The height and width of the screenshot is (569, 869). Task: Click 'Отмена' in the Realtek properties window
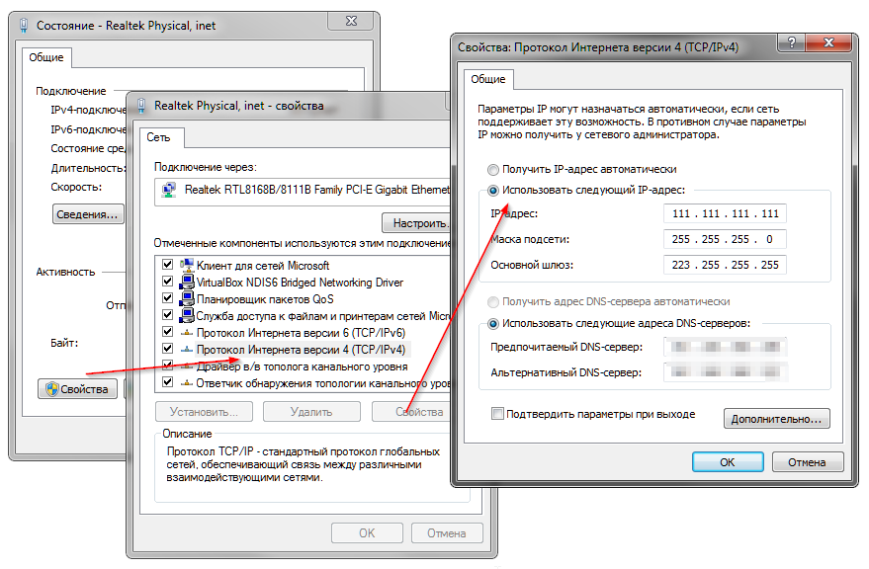pos(447,533)
